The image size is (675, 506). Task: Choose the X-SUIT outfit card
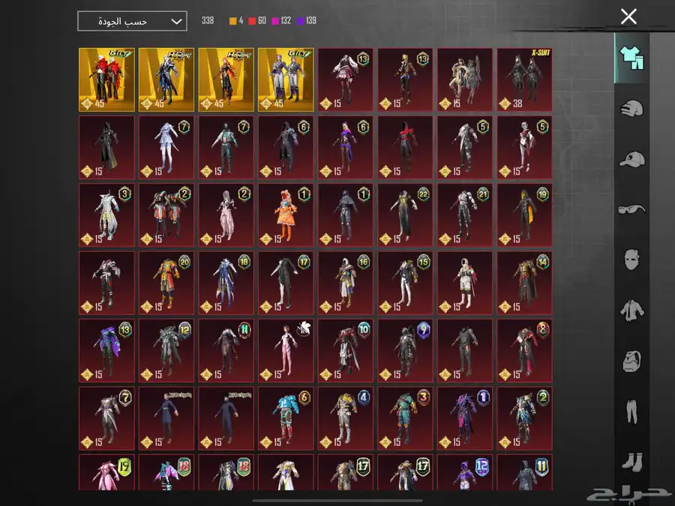pyautogui.click(x=525, y=79)
